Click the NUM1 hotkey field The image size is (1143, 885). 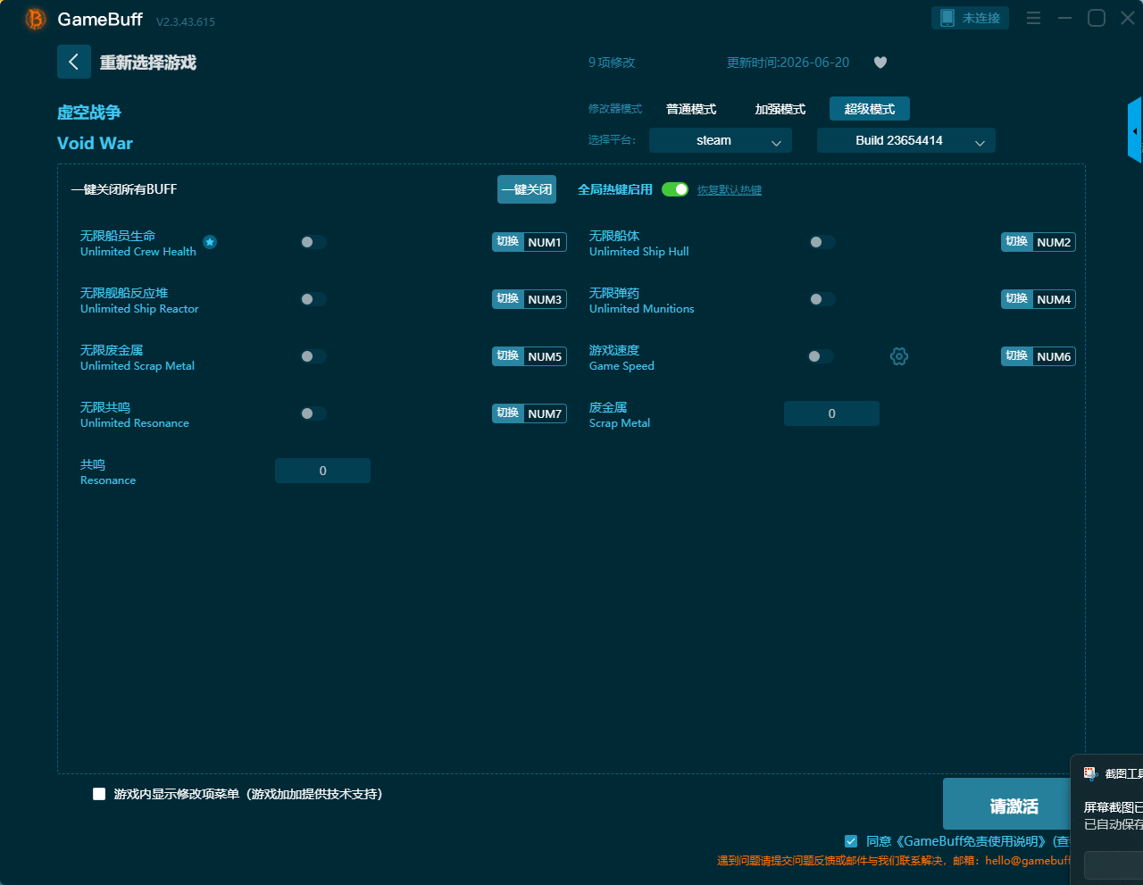pyautogui.click(x=545, y=242)
